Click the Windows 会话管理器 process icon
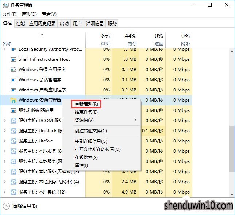The image size is (235, 215). (x=14, y=80)
